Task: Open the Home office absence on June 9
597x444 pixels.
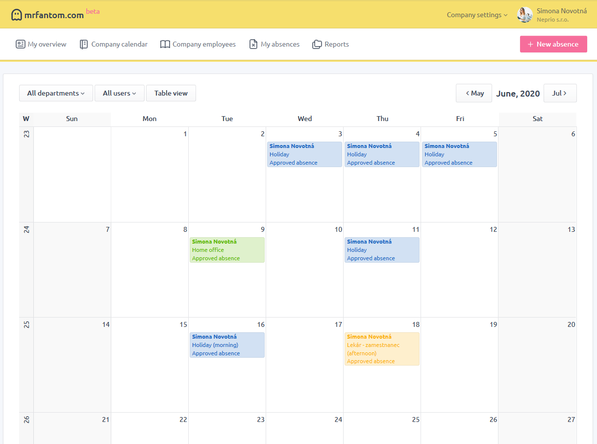Action: [x=227, y=250]
